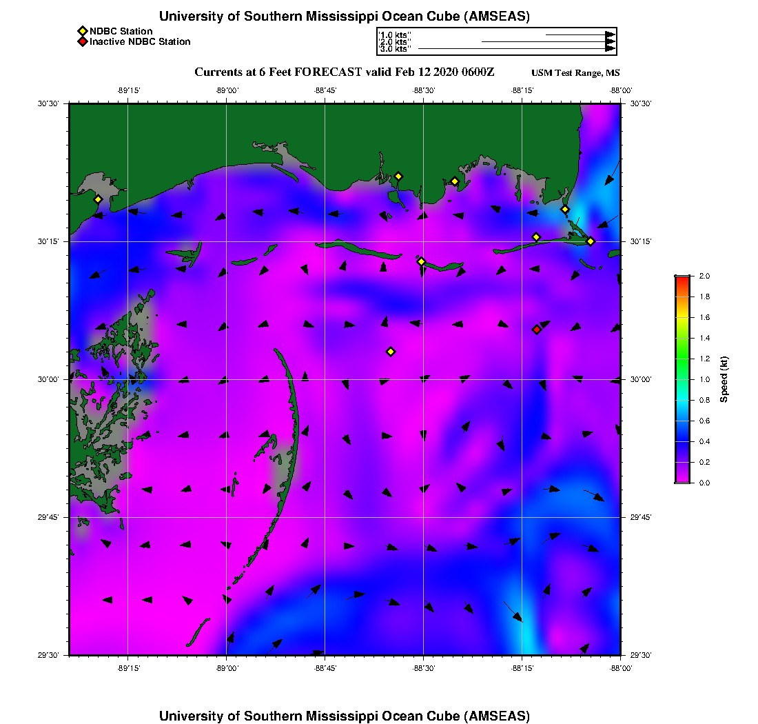Click the '3.0 kts' scale label
This screenshot has height=724, width=758.
[394, 48]
